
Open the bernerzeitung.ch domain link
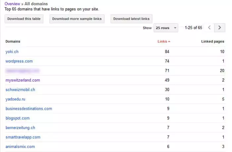tap(20, 128)
